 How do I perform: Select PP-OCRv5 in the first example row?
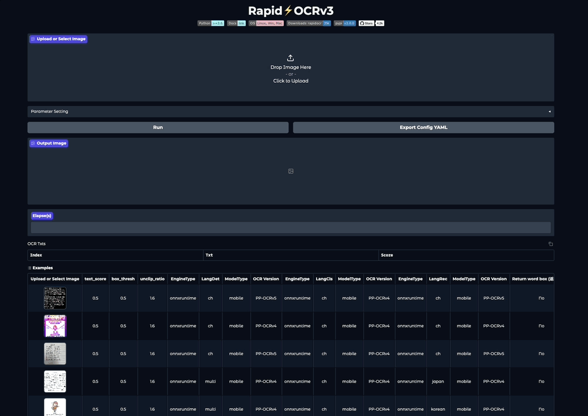click(266, 298)
